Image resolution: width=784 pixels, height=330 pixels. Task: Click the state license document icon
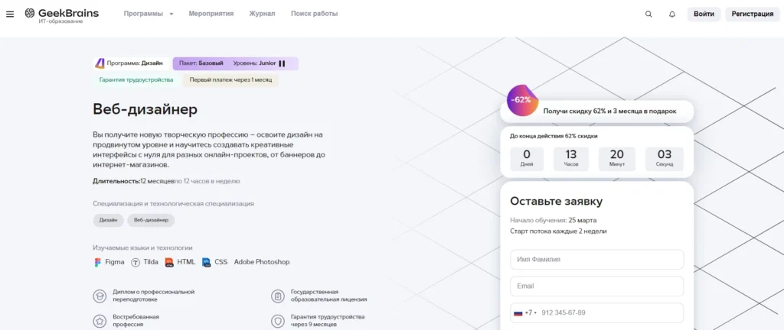click(x=277, y=296)
